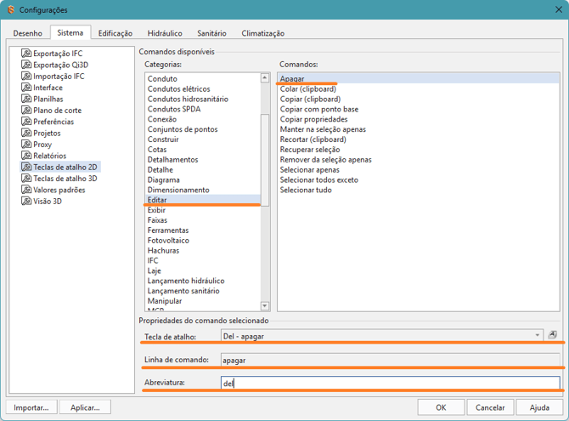The width and height of the screenshot is (569, 421).
Task: Select Valores padrões in the tree
Action: pos(59,190)
